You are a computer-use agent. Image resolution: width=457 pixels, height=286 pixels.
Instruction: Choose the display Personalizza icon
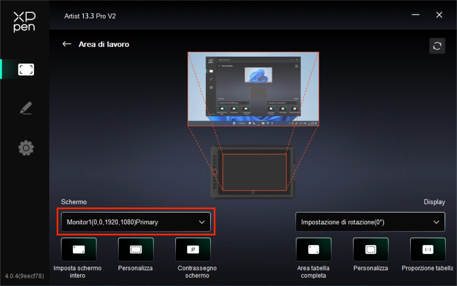[x=371, y=250]
